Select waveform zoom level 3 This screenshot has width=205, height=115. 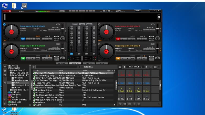coord(159,19)
